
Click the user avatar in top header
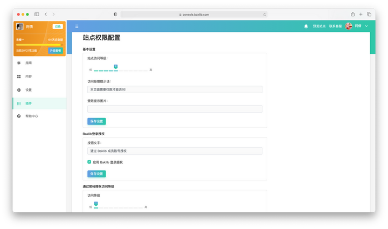coord(349,26)
